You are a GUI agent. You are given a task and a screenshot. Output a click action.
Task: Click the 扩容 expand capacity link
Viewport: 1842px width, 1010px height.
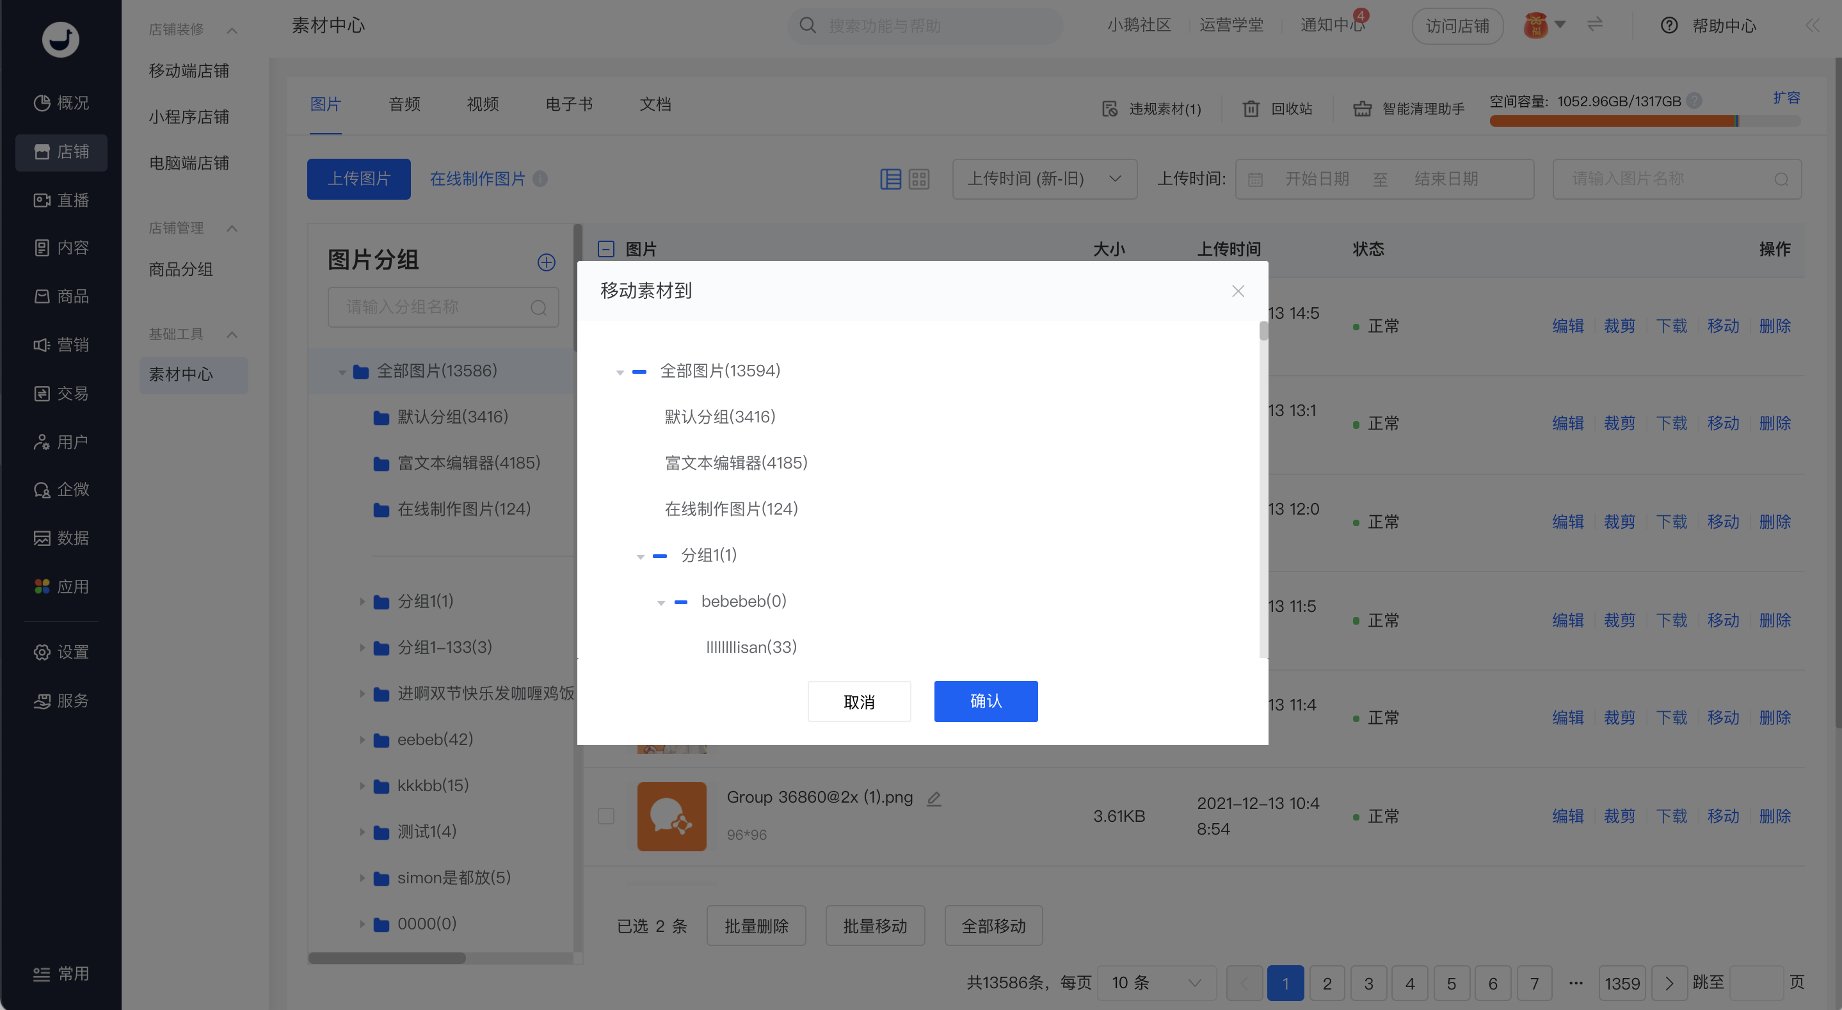coord(1786,98)
